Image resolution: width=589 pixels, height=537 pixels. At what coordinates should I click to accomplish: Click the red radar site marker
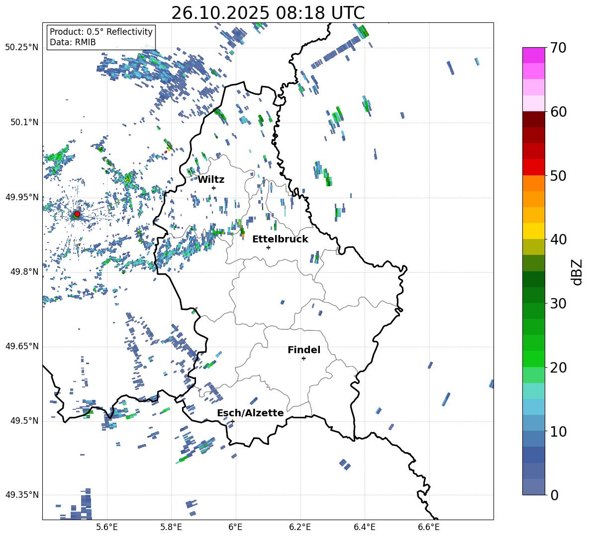pyautogui.click(x=77, y=214)
